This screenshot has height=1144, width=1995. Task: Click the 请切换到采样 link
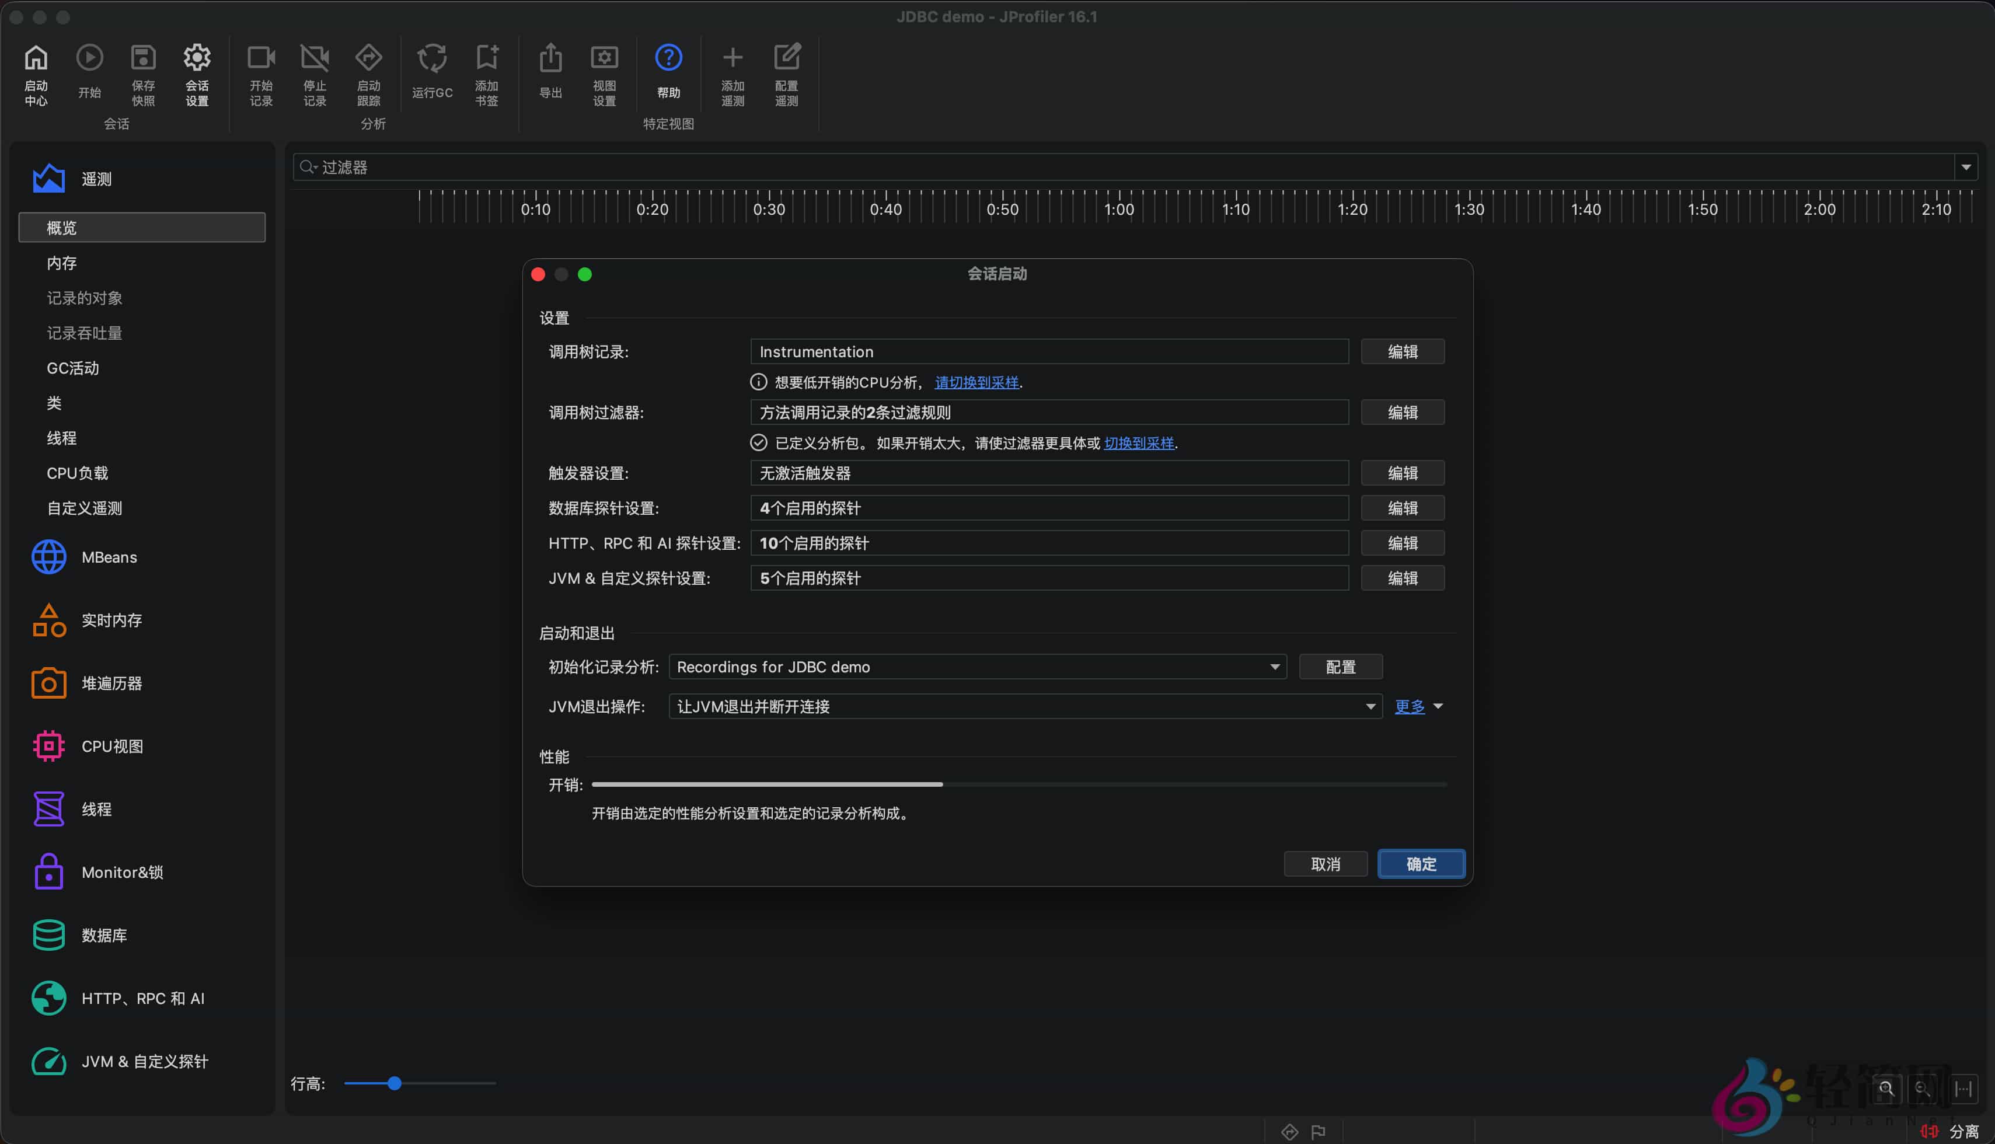[x=976, y=383]
